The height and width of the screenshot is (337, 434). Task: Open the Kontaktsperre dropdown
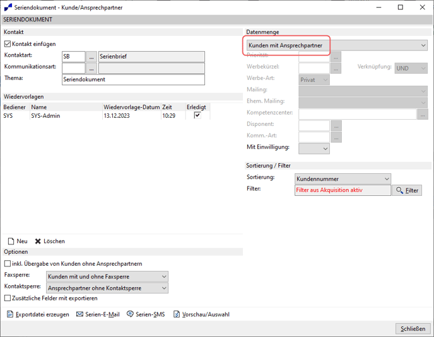(x=107, y=288)
